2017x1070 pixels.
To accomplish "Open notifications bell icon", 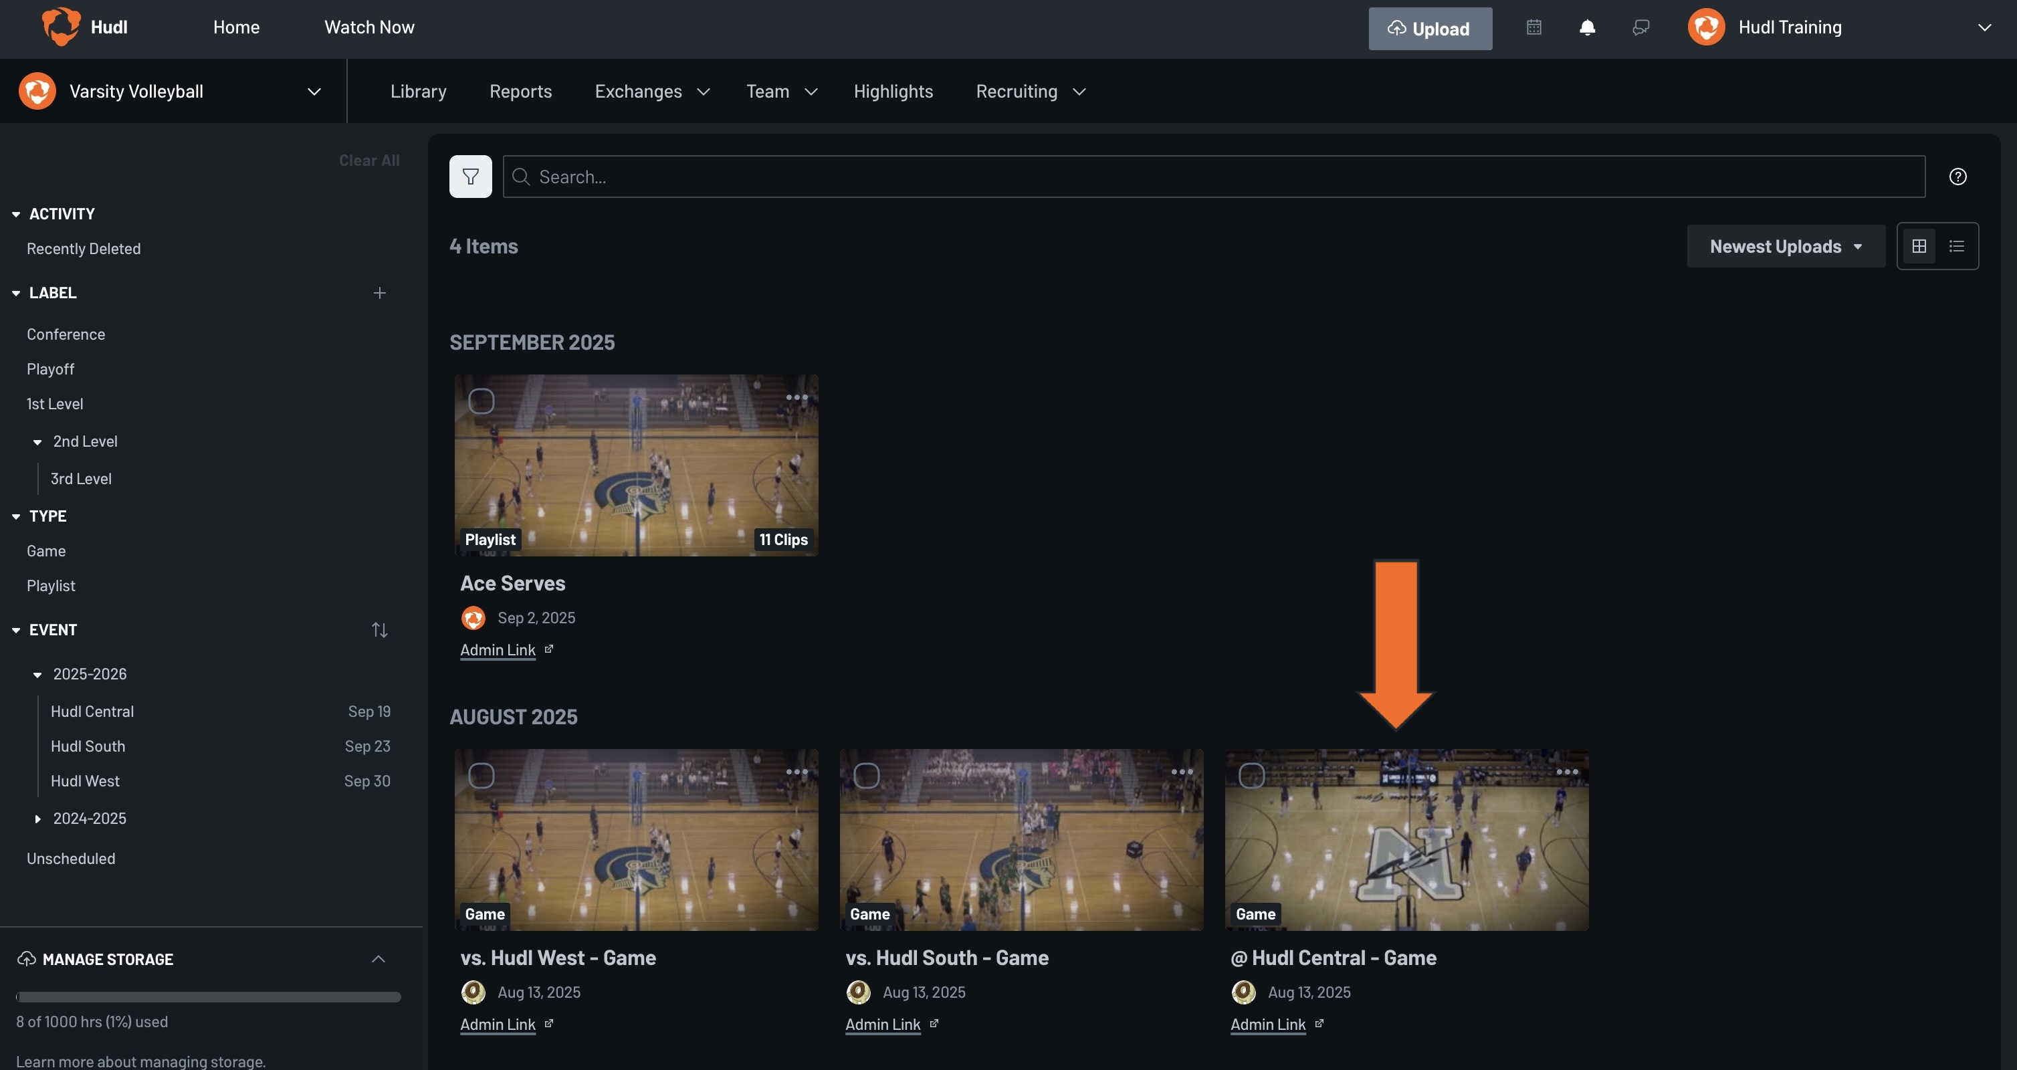I will pos(1587,27).
